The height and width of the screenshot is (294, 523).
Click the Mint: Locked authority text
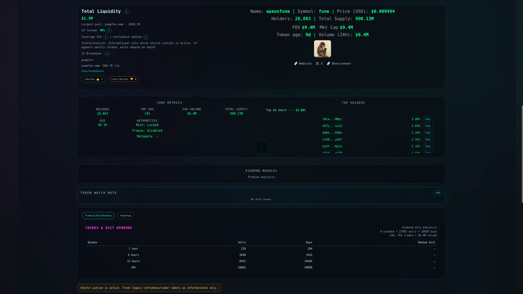(x=147, y=125)
